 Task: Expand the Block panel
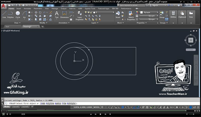click(121, 23)
